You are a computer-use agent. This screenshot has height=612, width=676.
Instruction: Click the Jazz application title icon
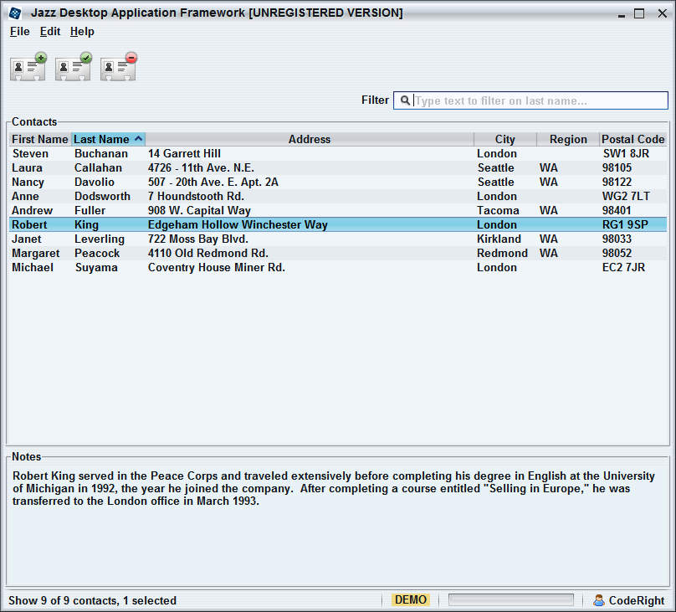(15, 13)
